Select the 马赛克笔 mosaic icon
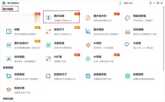The height and width of the screenshot is (102, 165). tap(48, 45)
